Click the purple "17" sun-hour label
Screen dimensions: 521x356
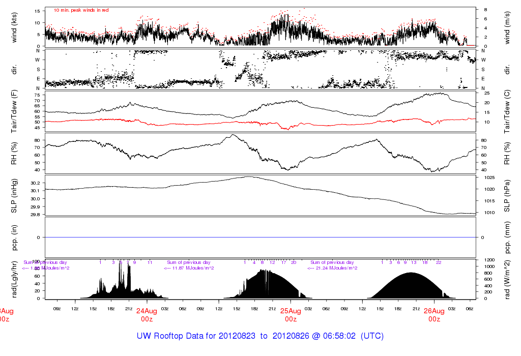pos(283,262)
